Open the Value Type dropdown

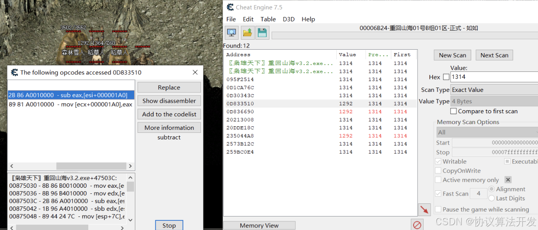(494, 101)
